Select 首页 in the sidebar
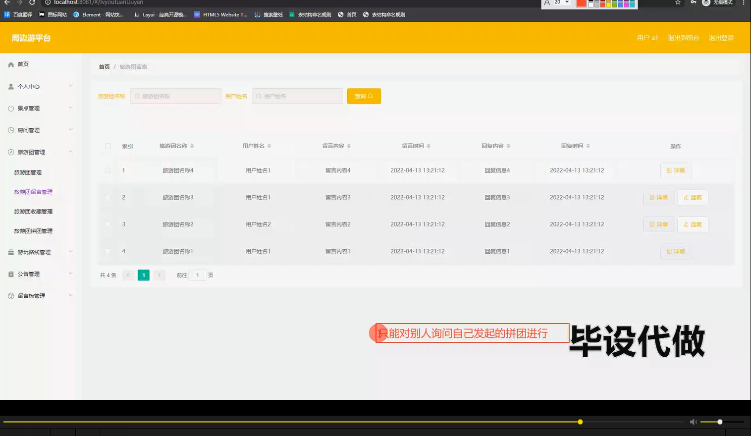This screenshot has width=751, height=436. click(23, 64)
